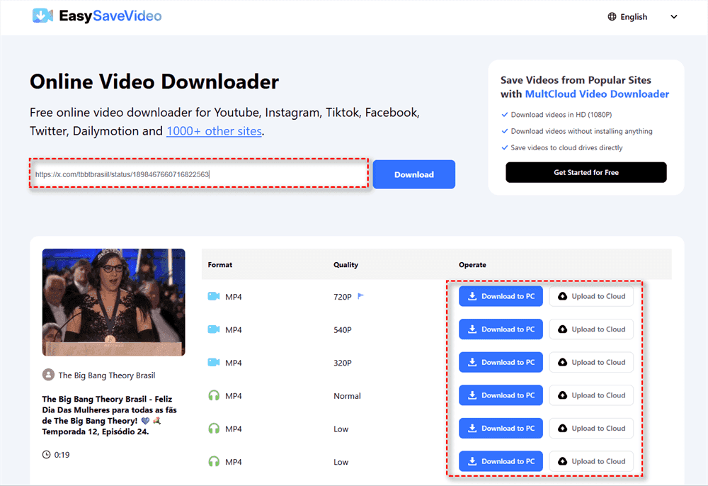Upload the 720P MP4 to Cloud
This screenshot has width=708, height=486.
pos(591,296)
